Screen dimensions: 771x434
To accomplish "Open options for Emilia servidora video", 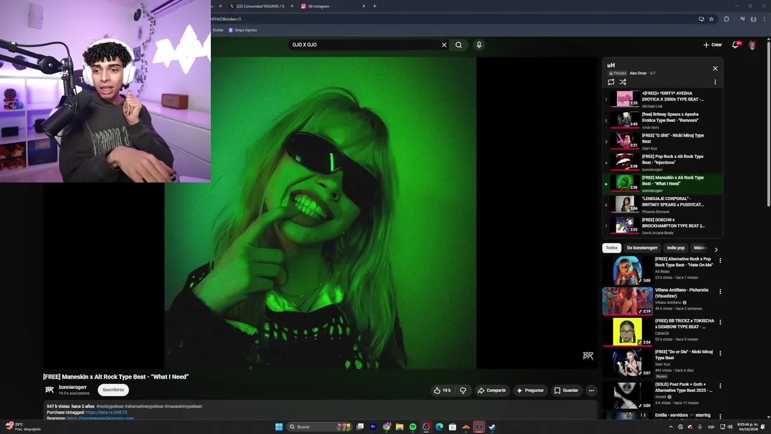I will 720,416.
